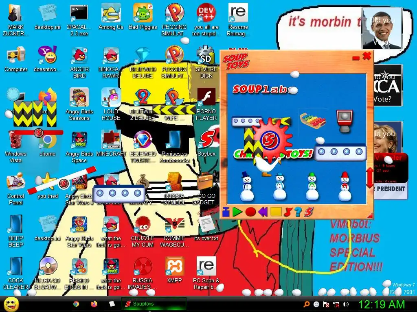Open the Computer desktop icon
417x312 pixels.
click(16, 59)
